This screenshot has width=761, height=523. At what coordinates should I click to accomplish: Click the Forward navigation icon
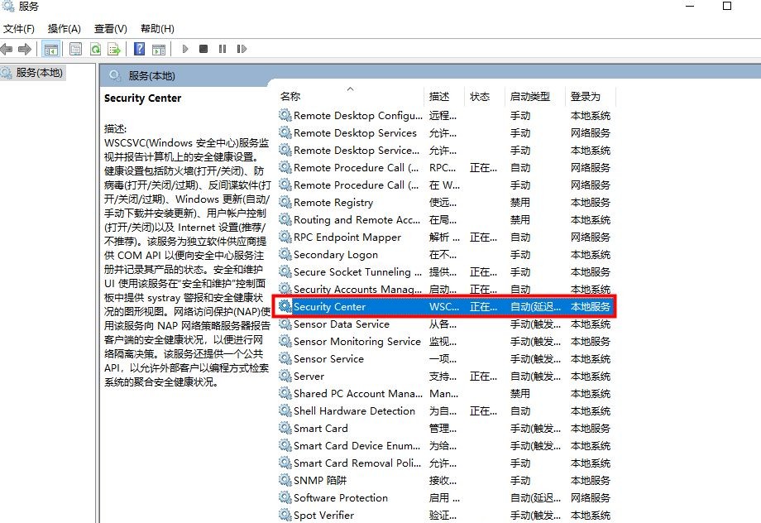click(25, 48)
